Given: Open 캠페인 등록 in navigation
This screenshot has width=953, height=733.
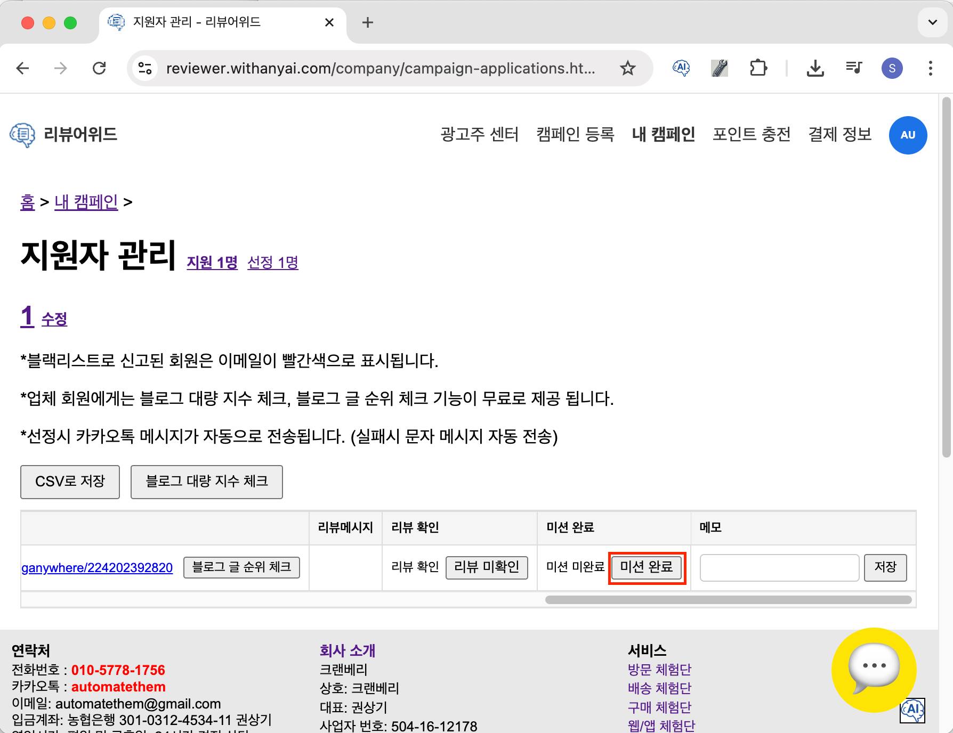Looking at the screenshot, I should 575,134.
